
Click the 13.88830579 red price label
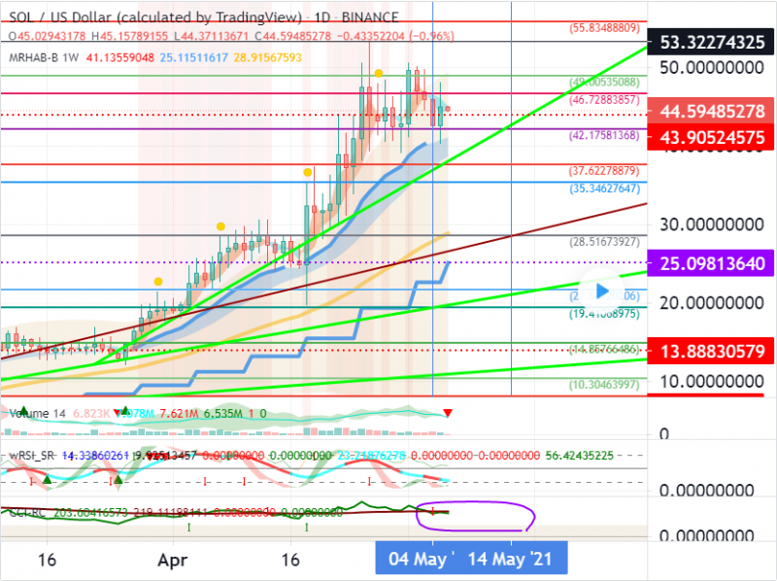coord(712,350)
